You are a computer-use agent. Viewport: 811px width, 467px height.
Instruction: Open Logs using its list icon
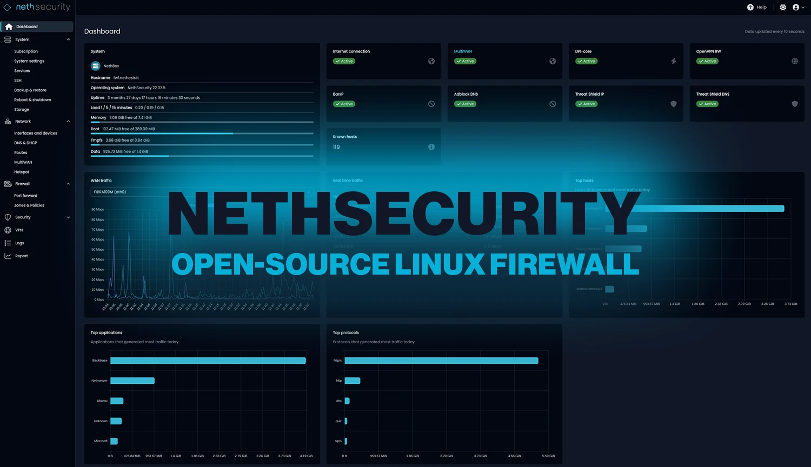pyautogui.click(x=7, y=243)
